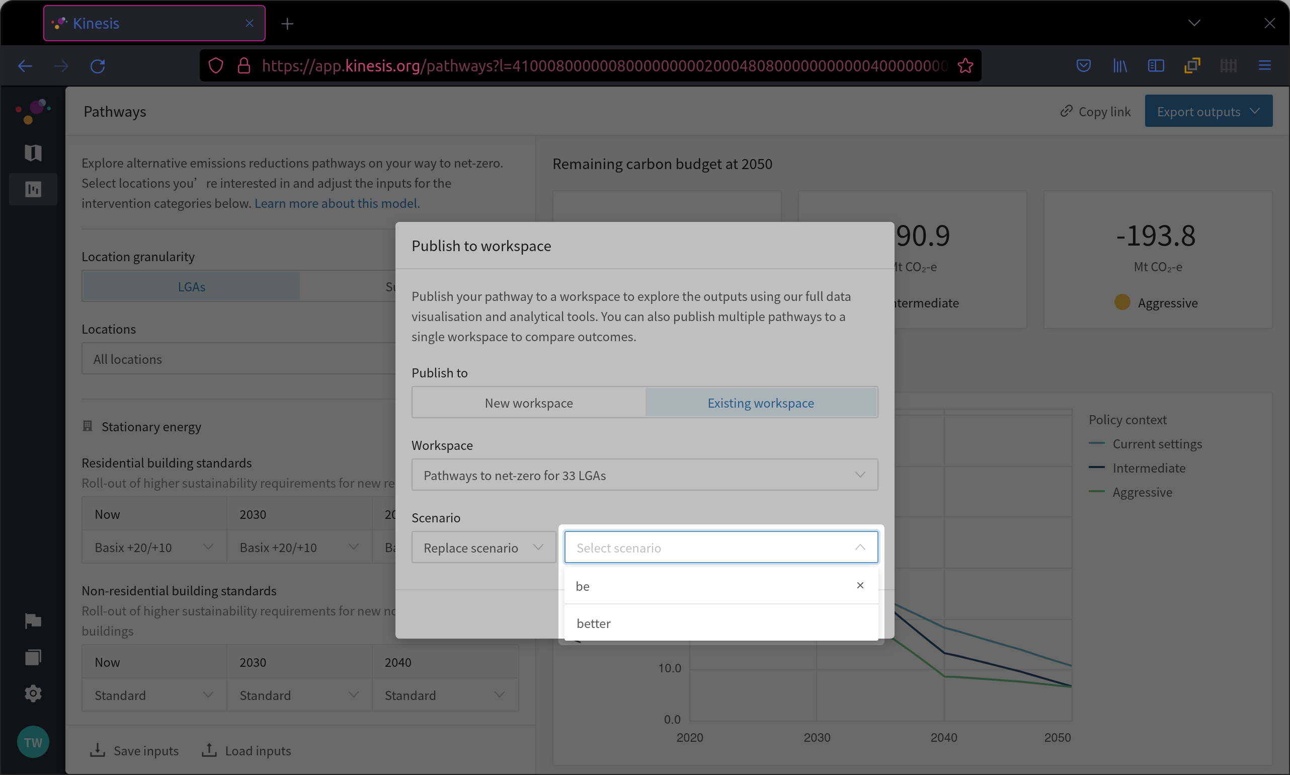Select New workspace option
Image resolution: width=1290 pixels, height=775 pixels.
(x=529, y=403)
